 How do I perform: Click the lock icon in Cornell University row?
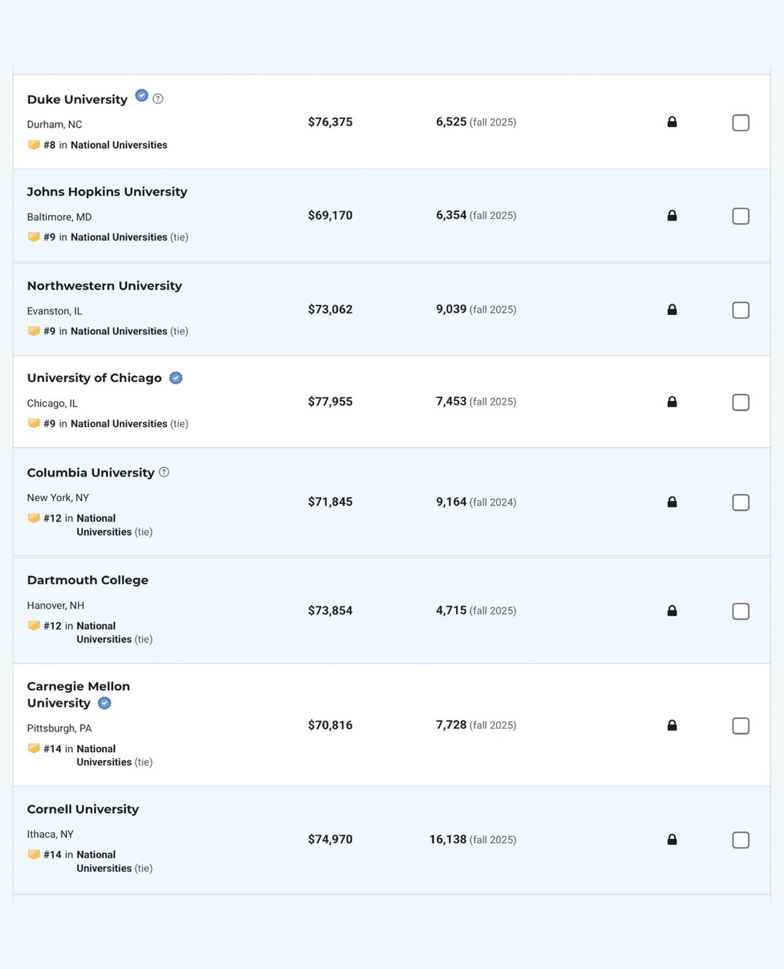tap(672, 839)
